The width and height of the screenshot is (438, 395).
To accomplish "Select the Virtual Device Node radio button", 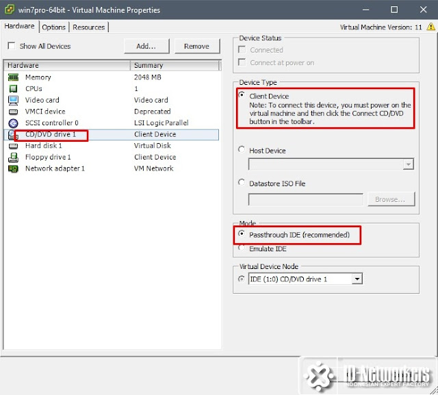I will [242, 279].
